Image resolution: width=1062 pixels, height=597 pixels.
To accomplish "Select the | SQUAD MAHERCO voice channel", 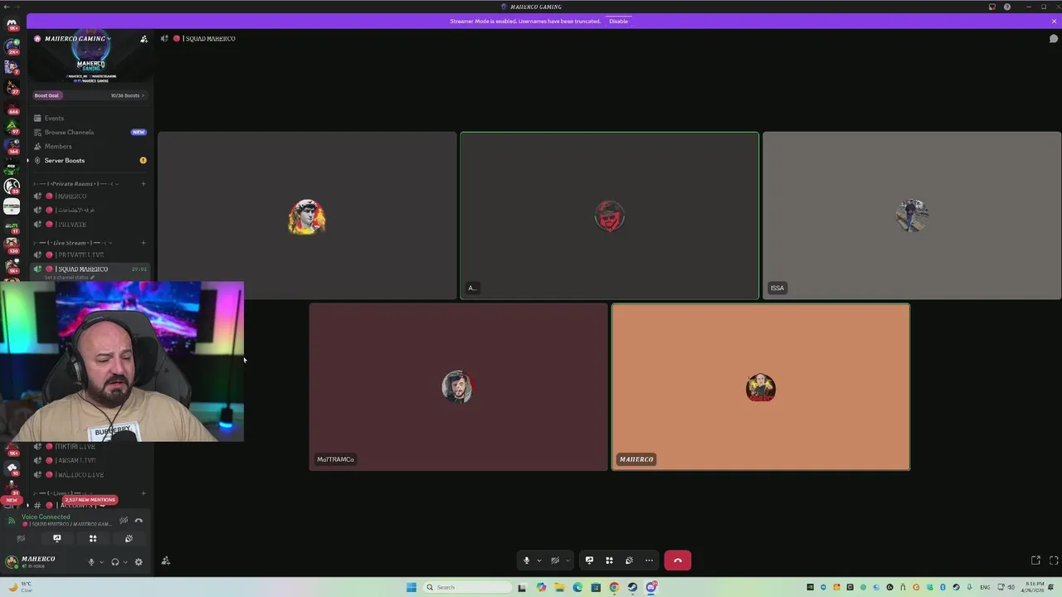I will pyautogui.click(x=89, y=269).
